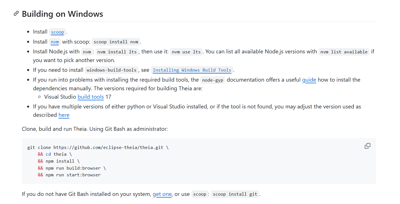This screenshot has width=400, height=204.
Task: Click the 'nvm use lts' inline code
Action: (x=186, y=52)
